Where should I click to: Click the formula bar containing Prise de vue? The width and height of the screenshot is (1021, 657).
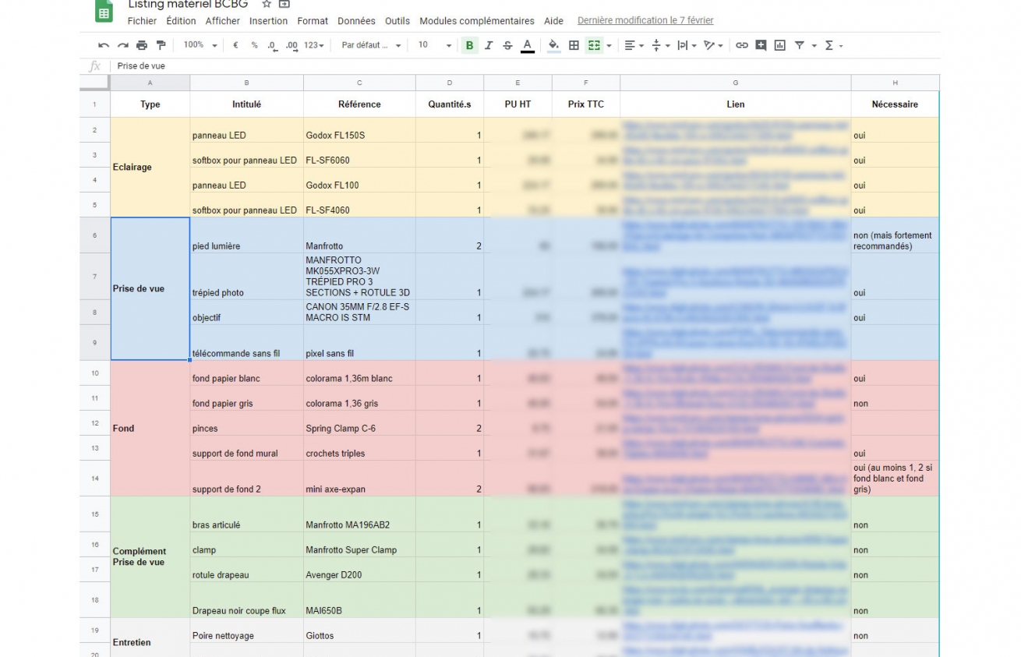pos(525,66)
